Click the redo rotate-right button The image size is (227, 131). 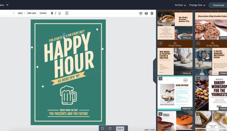(x=110, y=128)
